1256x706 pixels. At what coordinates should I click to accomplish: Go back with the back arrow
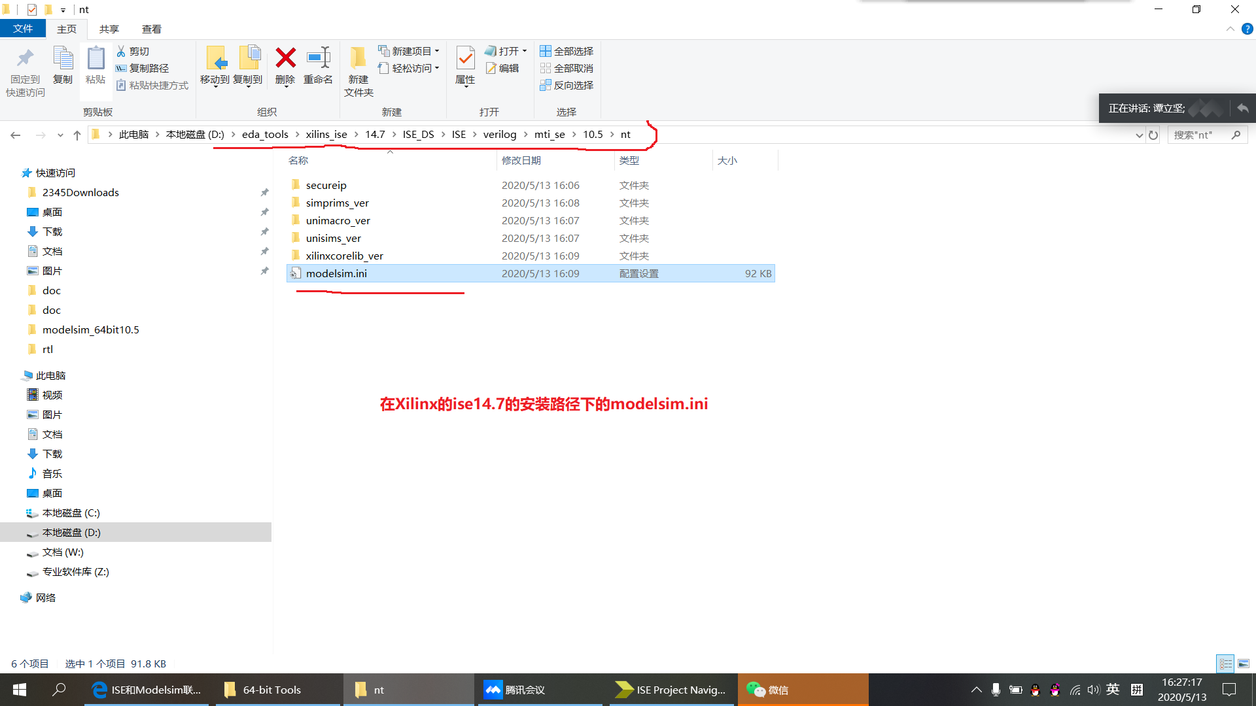[x=16, y=135]
